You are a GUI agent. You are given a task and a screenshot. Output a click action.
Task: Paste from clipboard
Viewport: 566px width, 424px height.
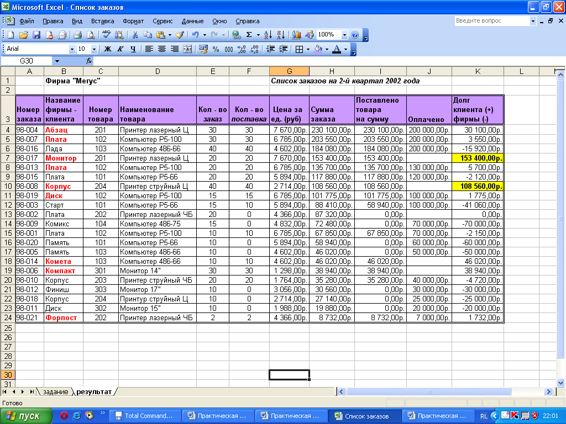coord(161,35)
